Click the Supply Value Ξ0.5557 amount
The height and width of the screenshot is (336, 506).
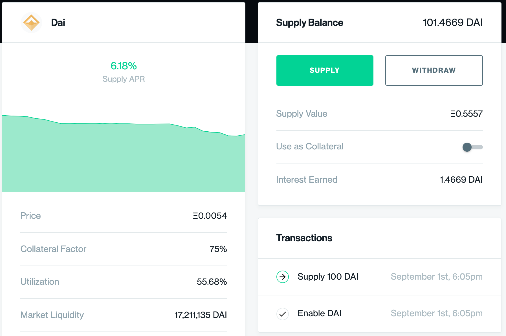[466, 114]
